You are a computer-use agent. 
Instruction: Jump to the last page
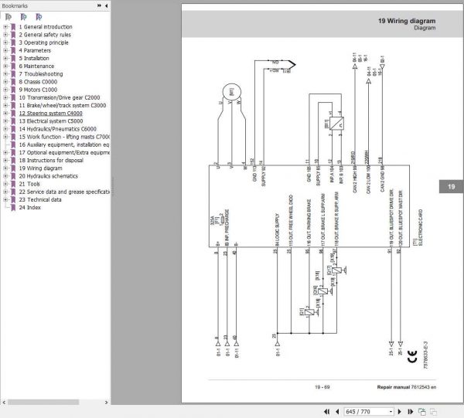pyautogui.click(x=410, y=412)
